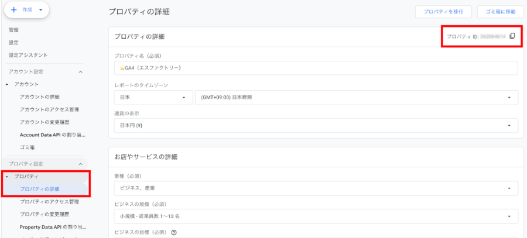Open 設定アシスタント in sidebar

[x=28, y=55]
